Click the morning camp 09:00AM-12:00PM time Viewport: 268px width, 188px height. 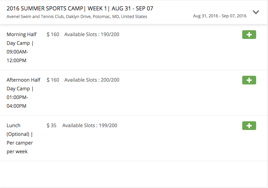17,56
